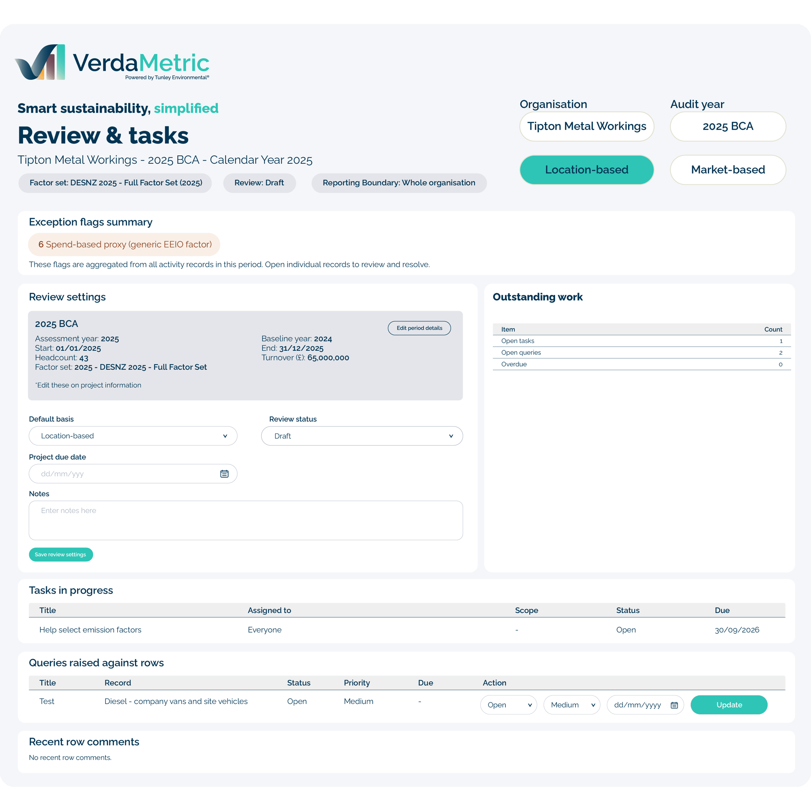Screen dimensions: 811x811
Task: Click Update for the Test query
Action: click(729, 705)
